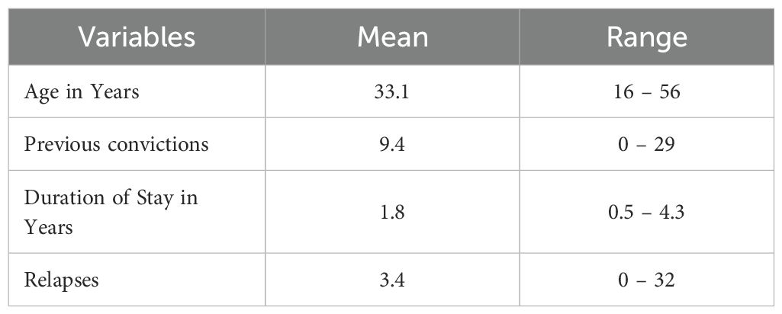Click the mean age value 33.1
The image size is (782, 314).
[392, 92]
